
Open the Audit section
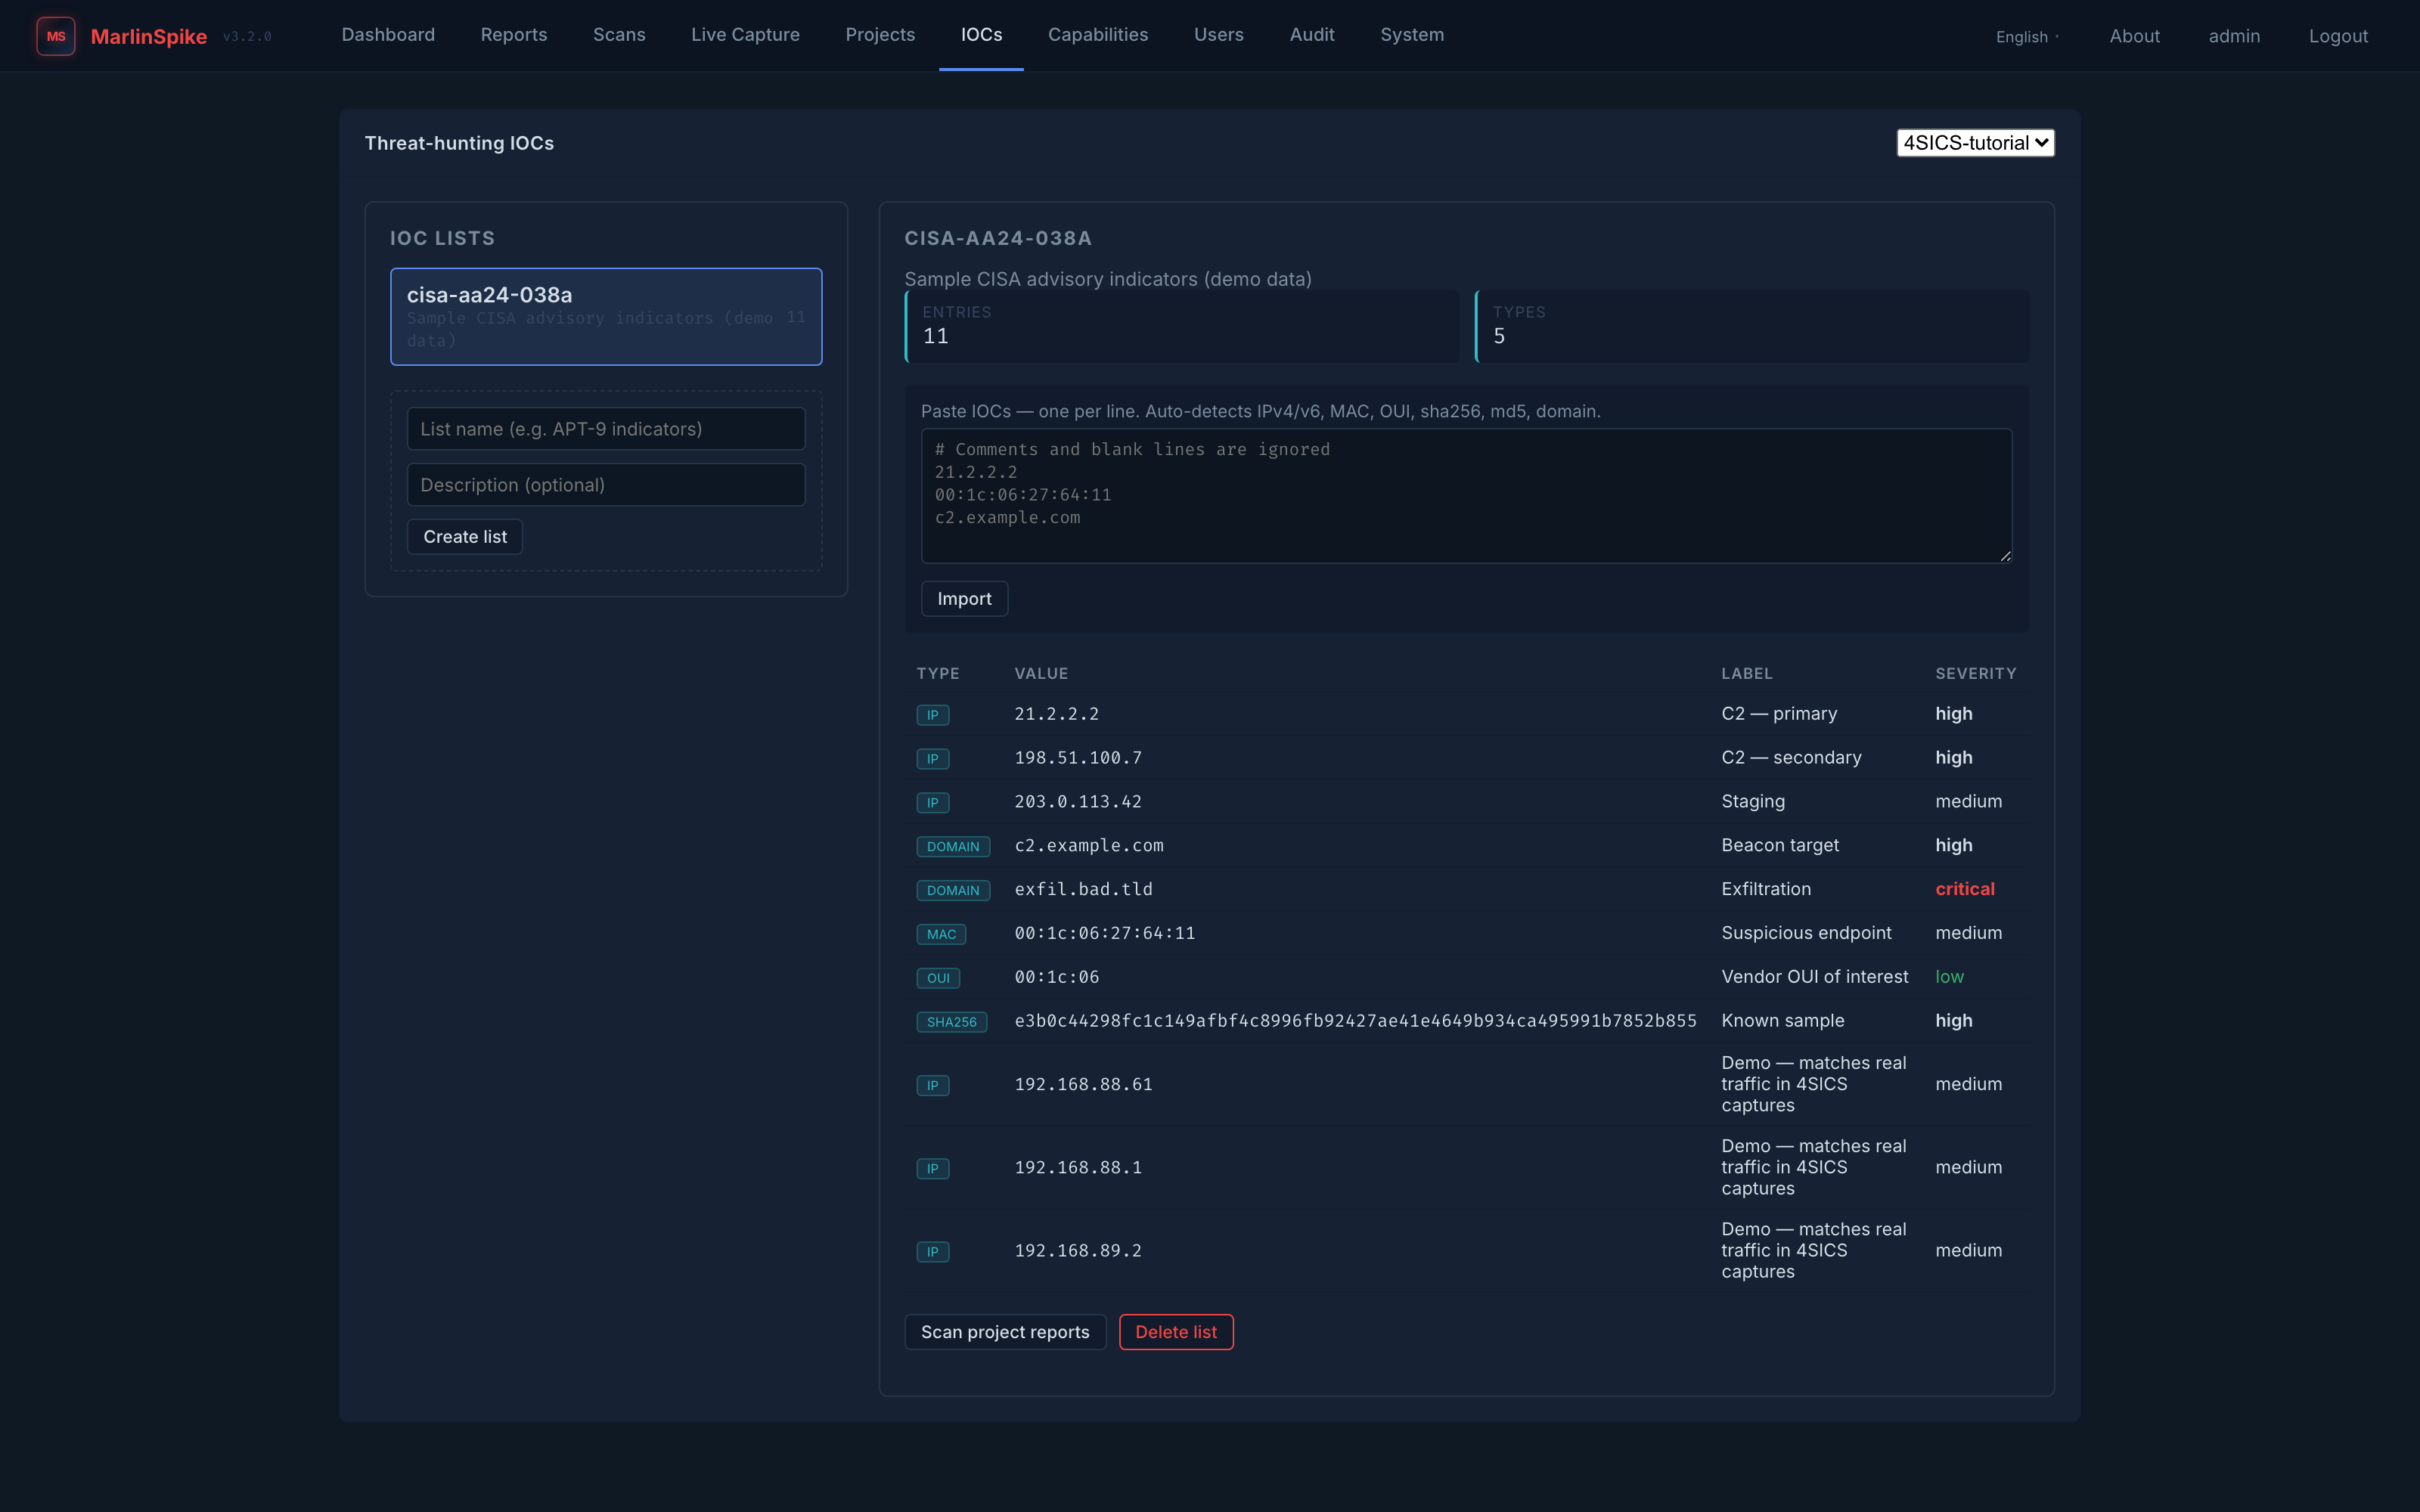click(1312, 35)
